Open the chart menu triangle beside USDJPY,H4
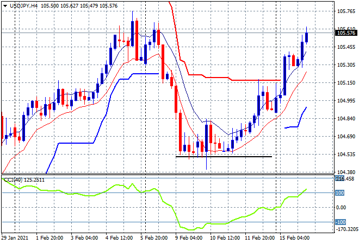The image size is (359, 244). [x=5, y=6]
